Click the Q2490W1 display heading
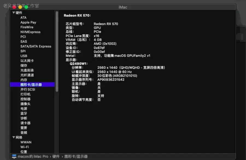Image resolution: width=246 pixels, height=160 pixels. (x=79, y=64)
